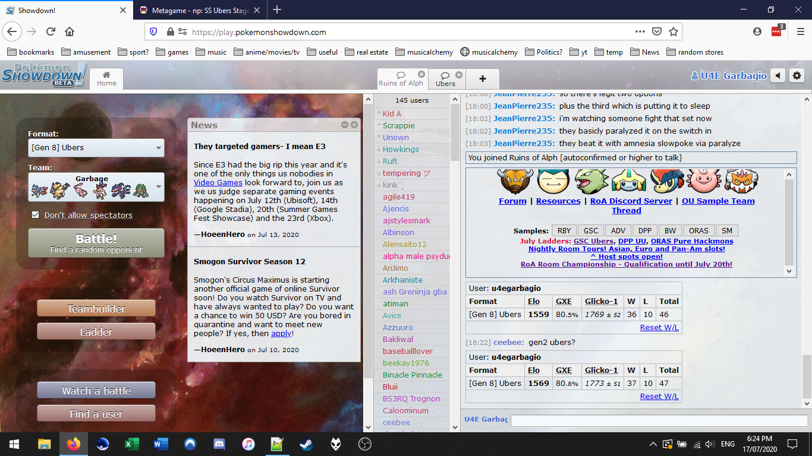Click the Tauros icon in room intro
The image size is (812, 456).
[x=515, y=181]
